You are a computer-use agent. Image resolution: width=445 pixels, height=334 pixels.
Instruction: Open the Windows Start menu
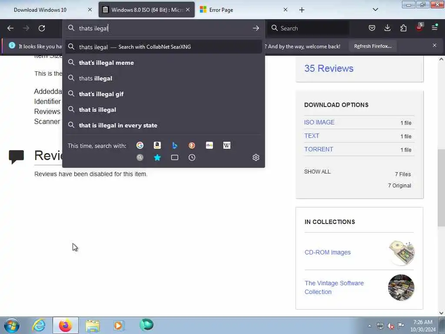12,325
